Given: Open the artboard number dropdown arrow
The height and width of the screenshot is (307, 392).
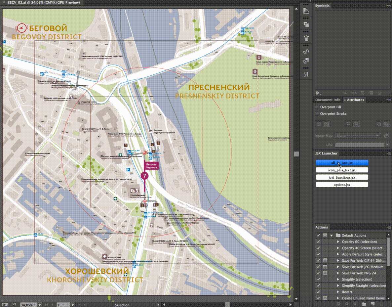Looking at the screenshot, I should (73, 305).
